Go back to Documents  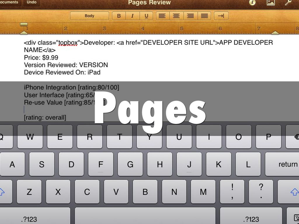point(9,3)
